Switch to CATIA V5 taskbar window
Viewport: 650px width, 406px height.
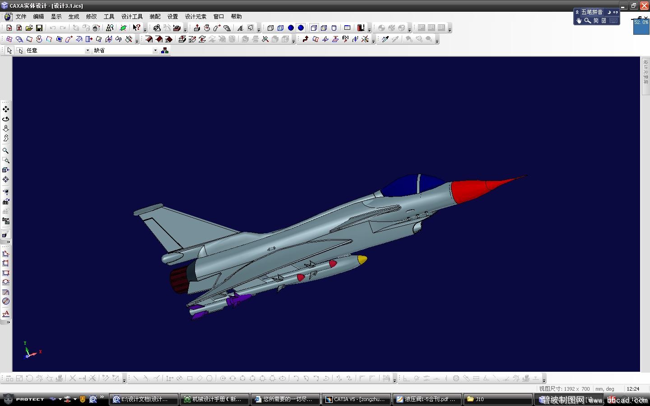357,399
